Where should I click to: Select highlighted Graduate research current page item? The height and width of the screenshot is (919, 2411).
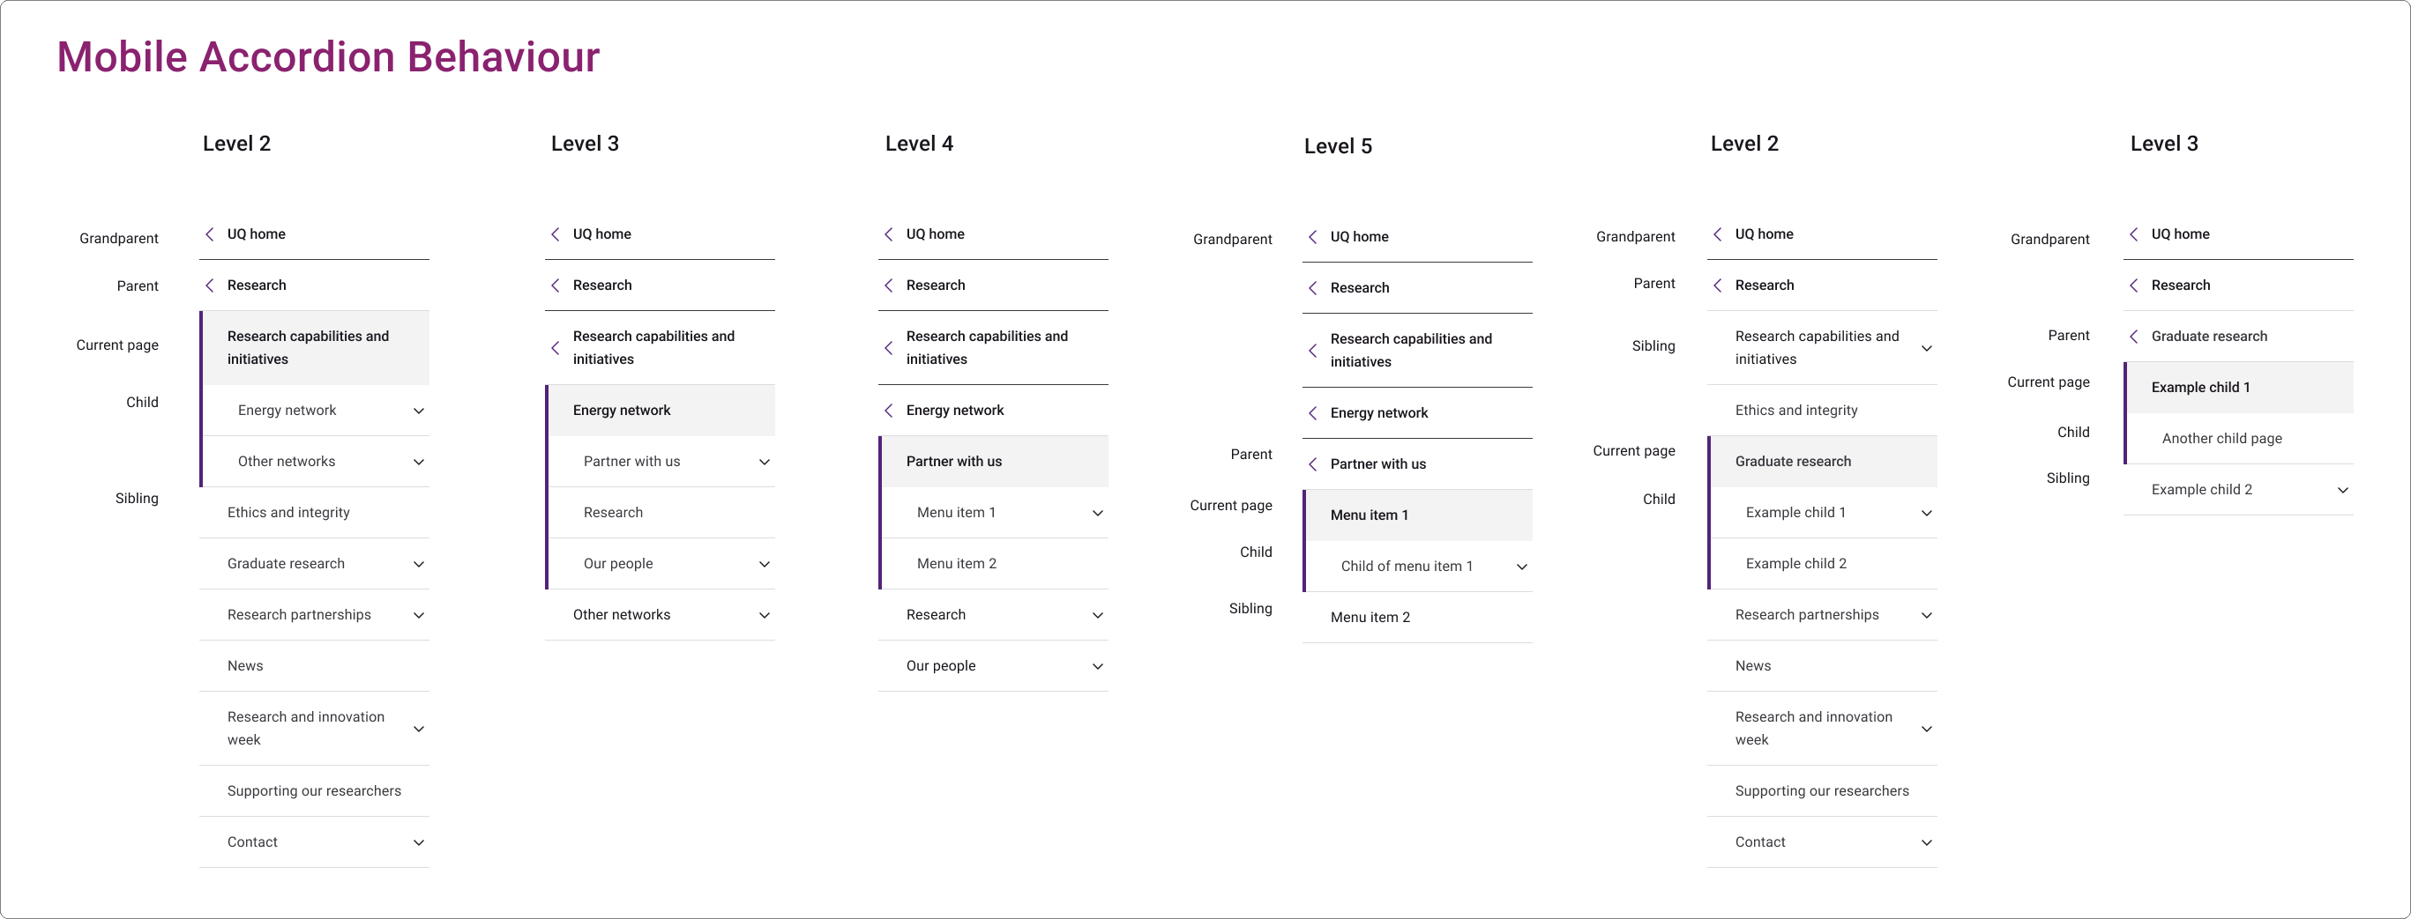[x=1792, y=462]
